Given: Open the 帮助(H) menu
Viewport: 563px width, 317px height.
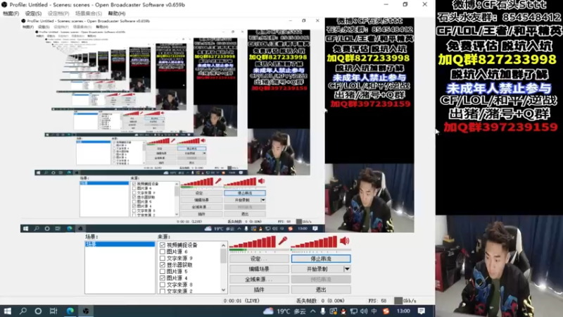Looking at the screenshot, I should (x=117, y=13).
